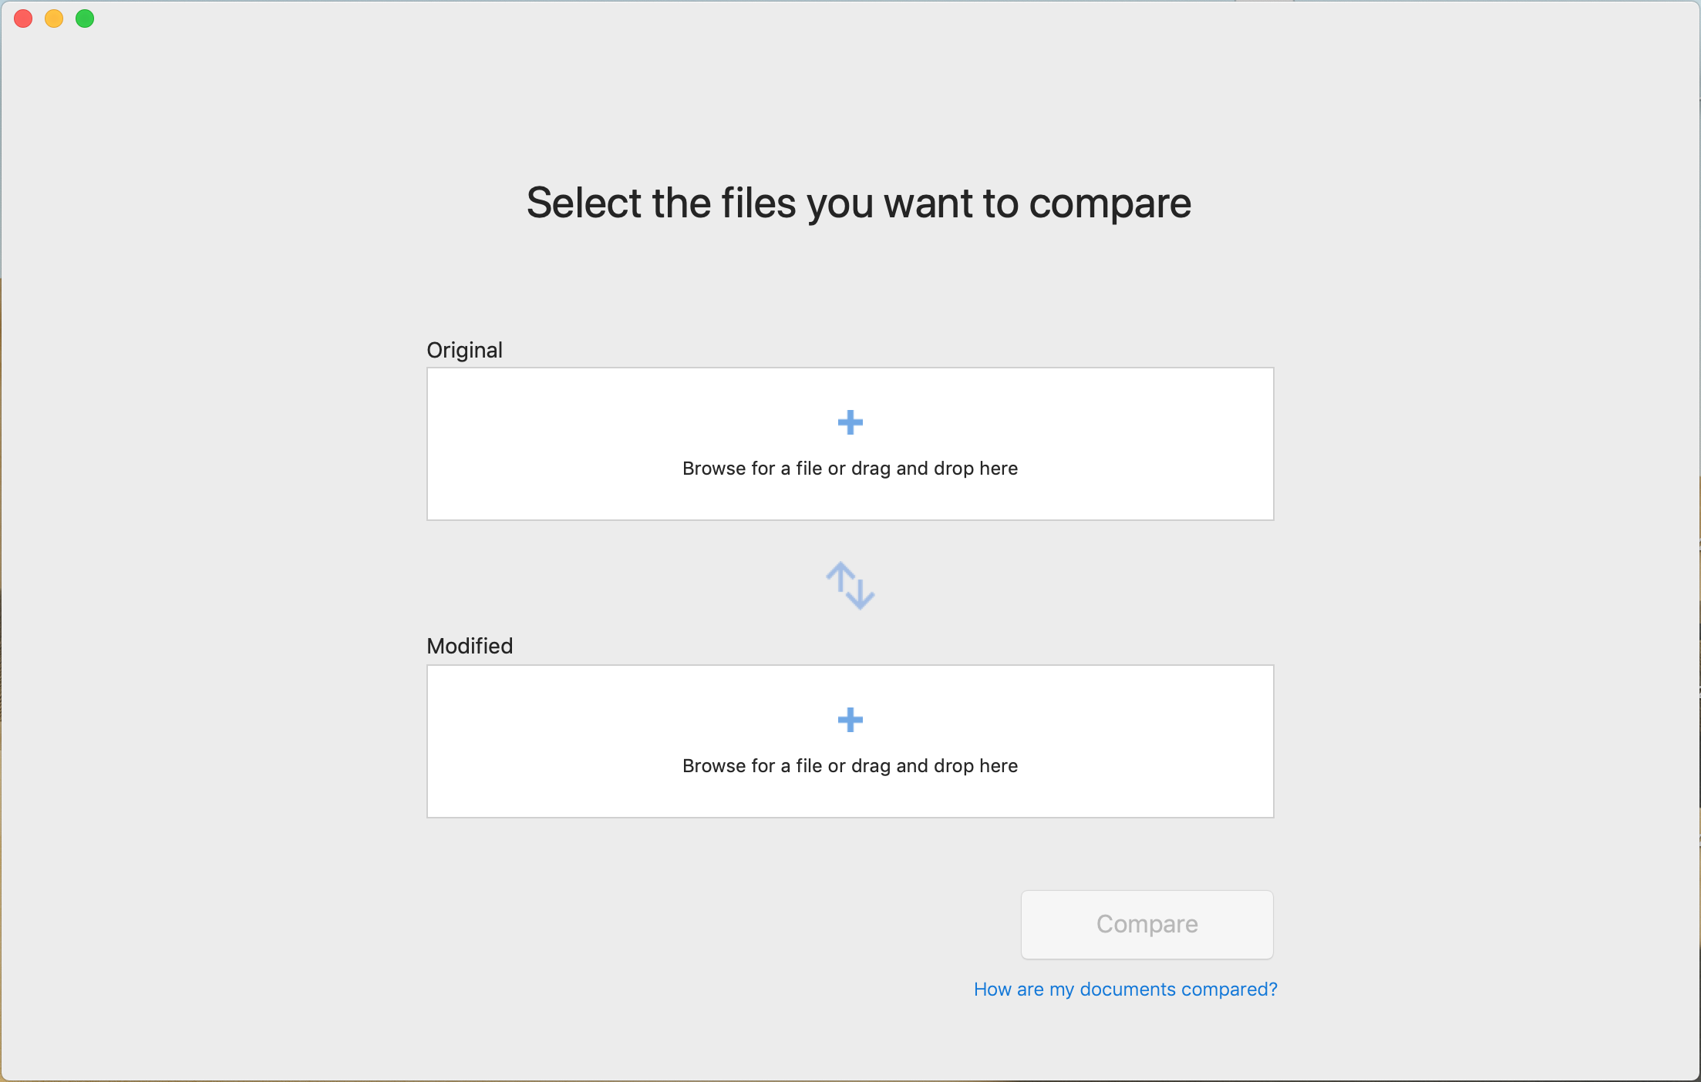Swap Original and Modified with arrows icon
The height and width of the screenshot is (1082, 1701).
(x=850, y=586)
